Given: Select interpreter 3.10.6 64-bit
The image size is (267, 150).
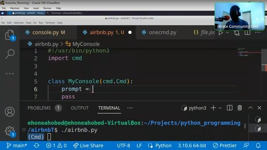Looking at the screenshot, I should click(192, 145).
